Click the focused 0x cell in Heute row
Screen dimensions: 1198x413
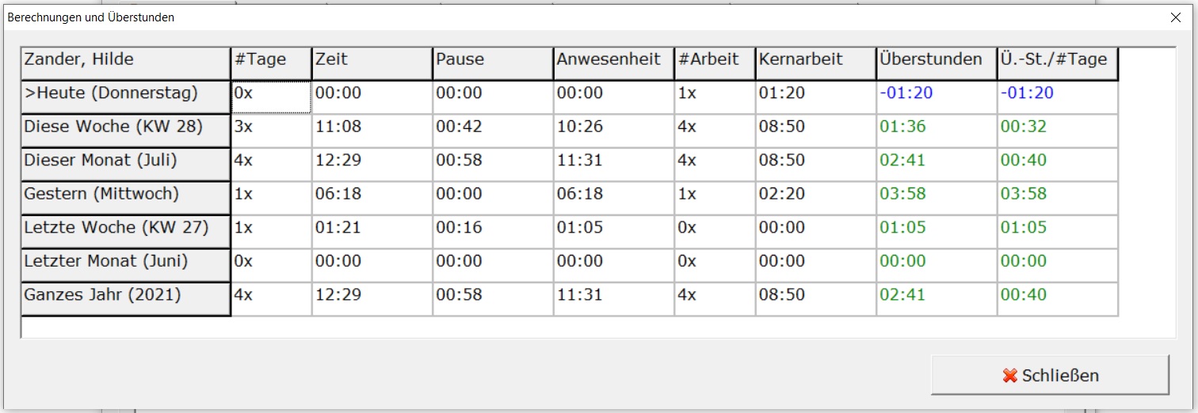click(x=271, y=97)
